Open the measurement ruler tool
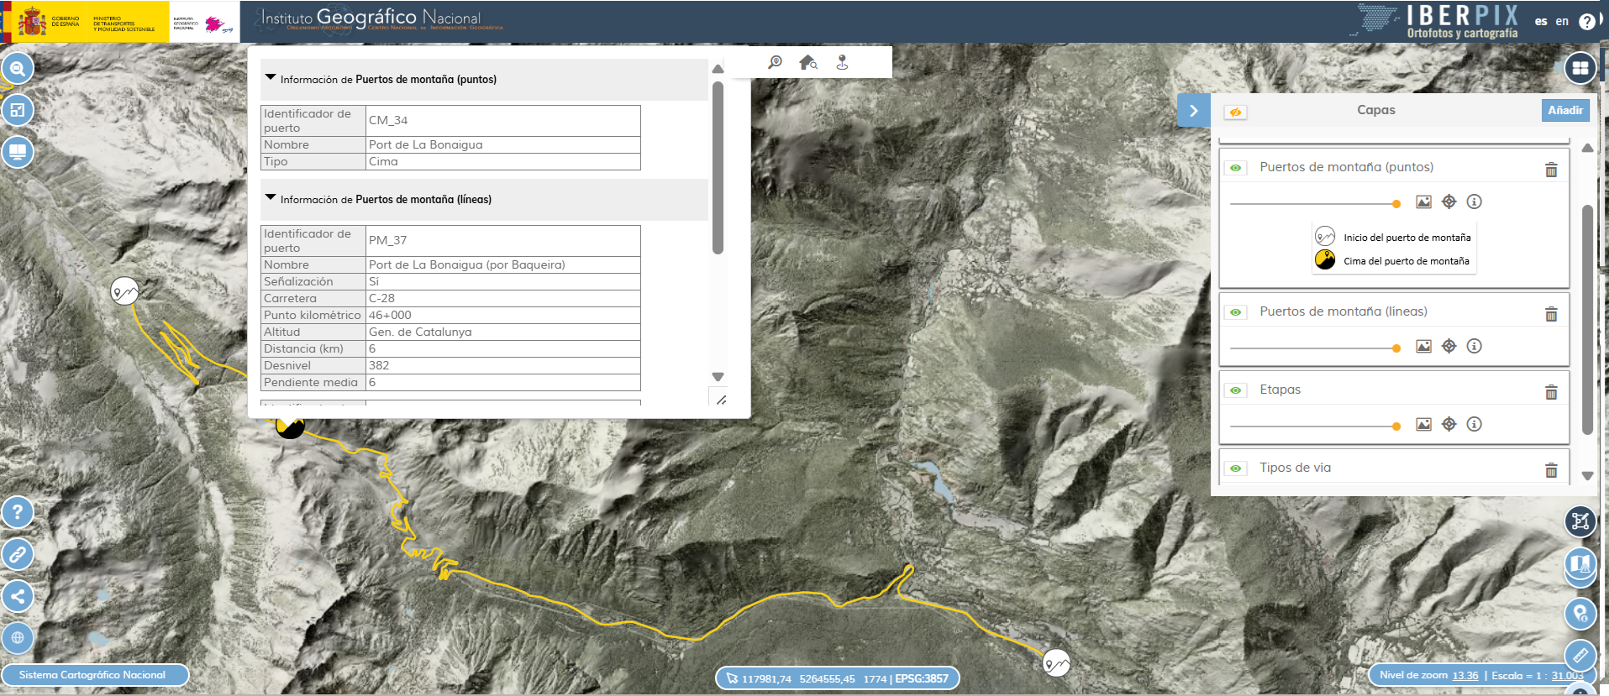1609x696 pixels. tap(1580, 654)
